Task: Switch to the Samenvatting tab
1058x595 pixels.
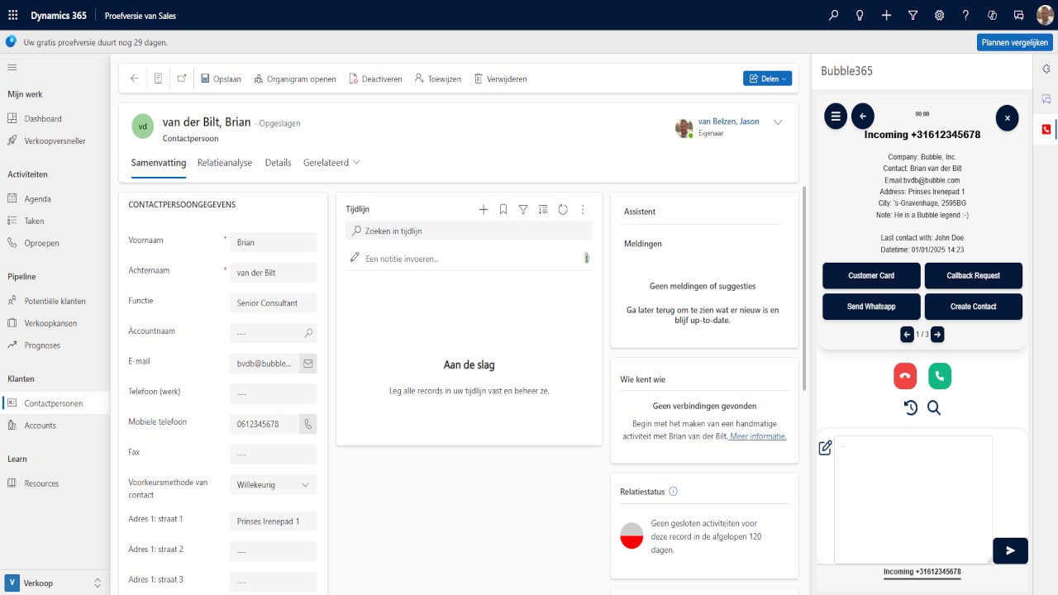Action: pos(159,163)
